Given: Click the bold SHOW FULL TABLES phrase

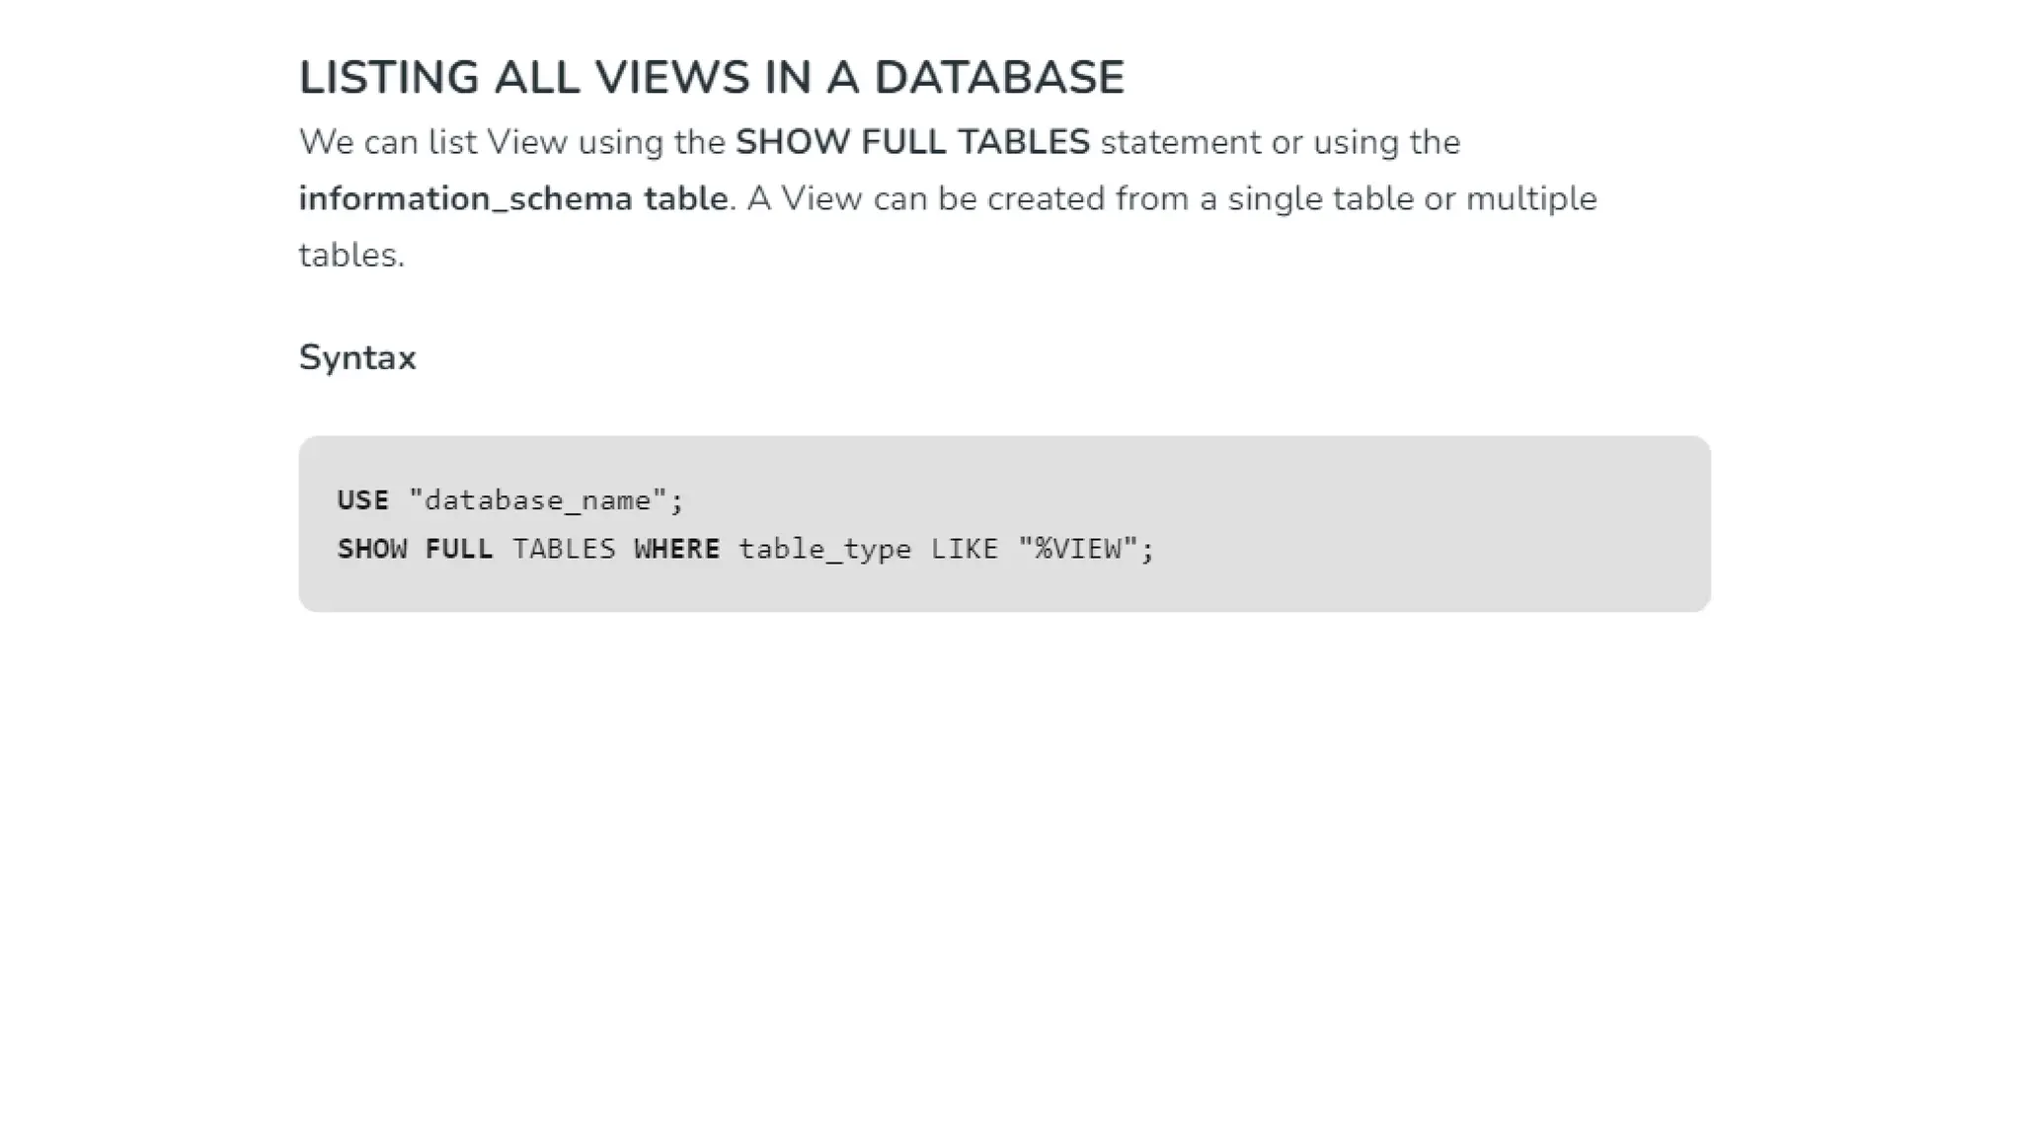Looking at the screenshot, I should (912, 142).
